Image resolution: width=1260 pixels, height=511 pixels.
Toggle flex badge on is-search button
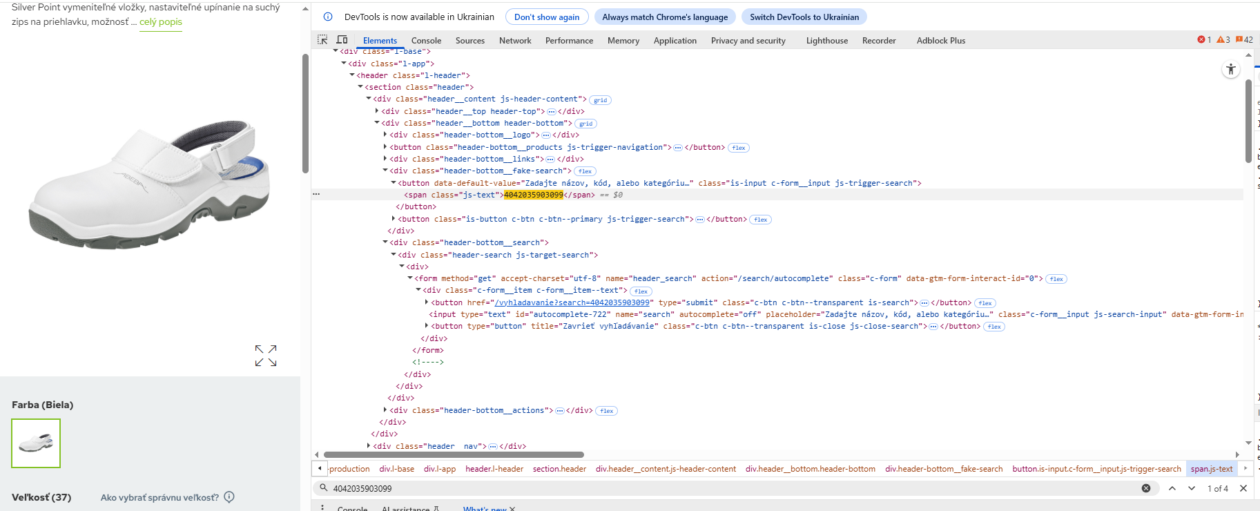click(985, 303)
